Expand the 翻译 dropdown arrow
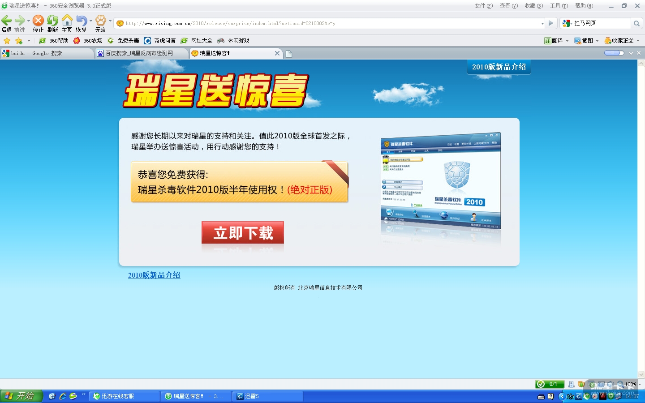Screen dimensions: 645x403 coord(567,41)
